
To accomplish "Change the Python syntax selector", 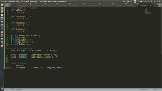I will coord(155,90).
